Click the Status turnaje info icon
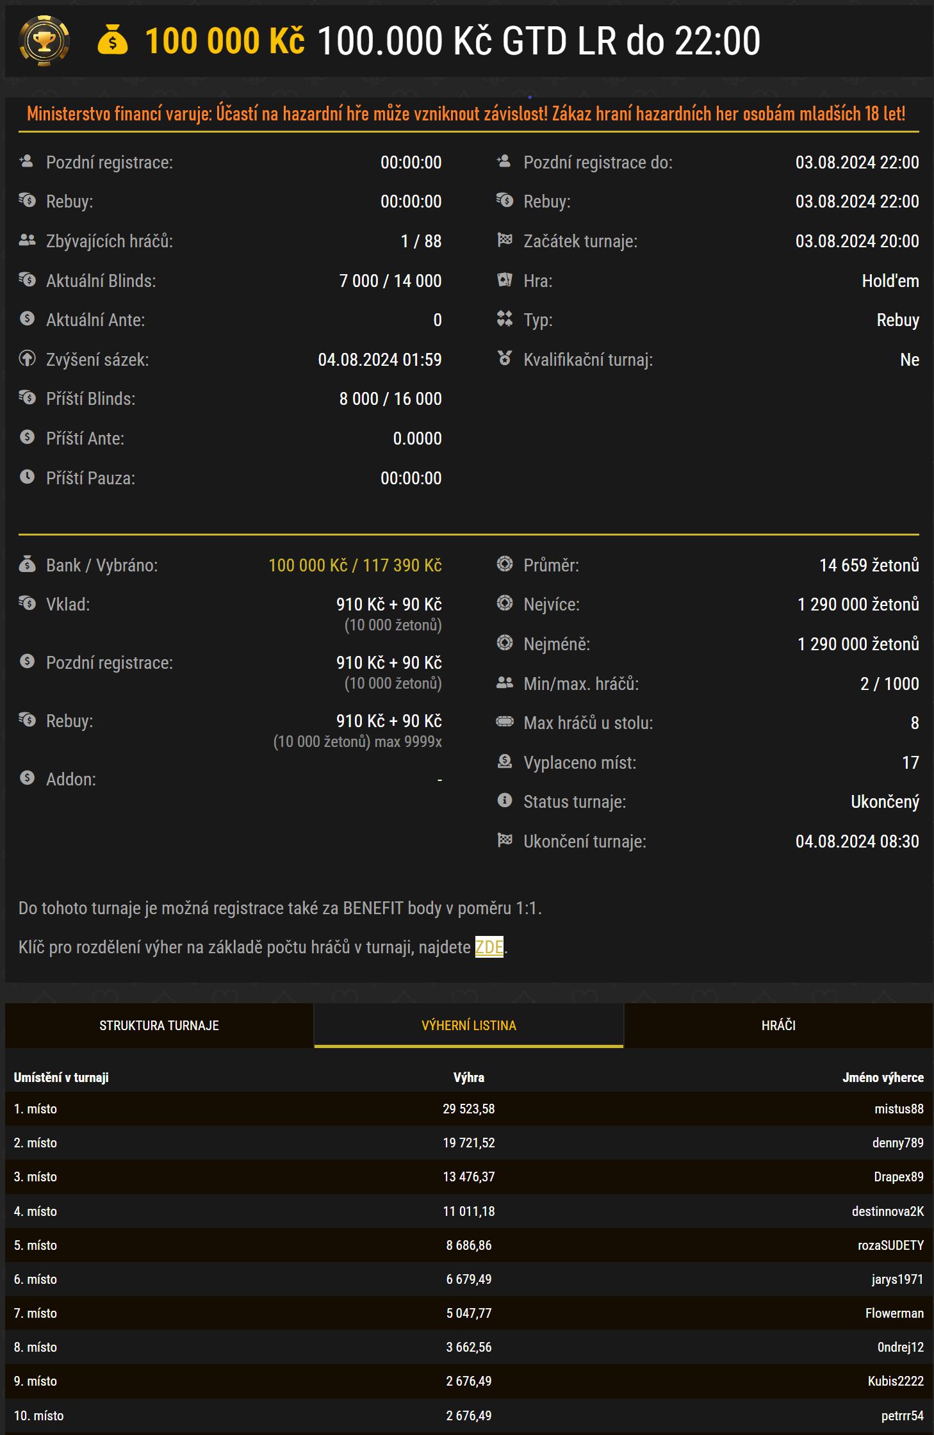The width and height of the screenshot is (934, 1435). 505,801
